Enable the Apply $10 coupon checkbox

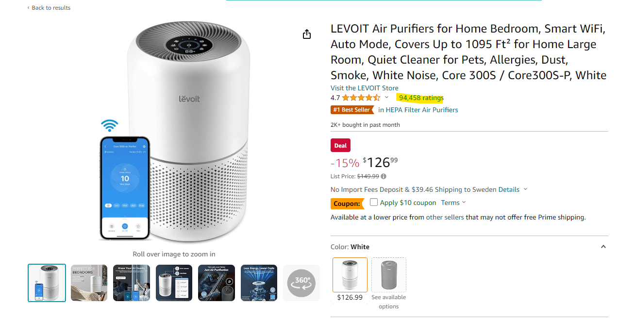373,202
